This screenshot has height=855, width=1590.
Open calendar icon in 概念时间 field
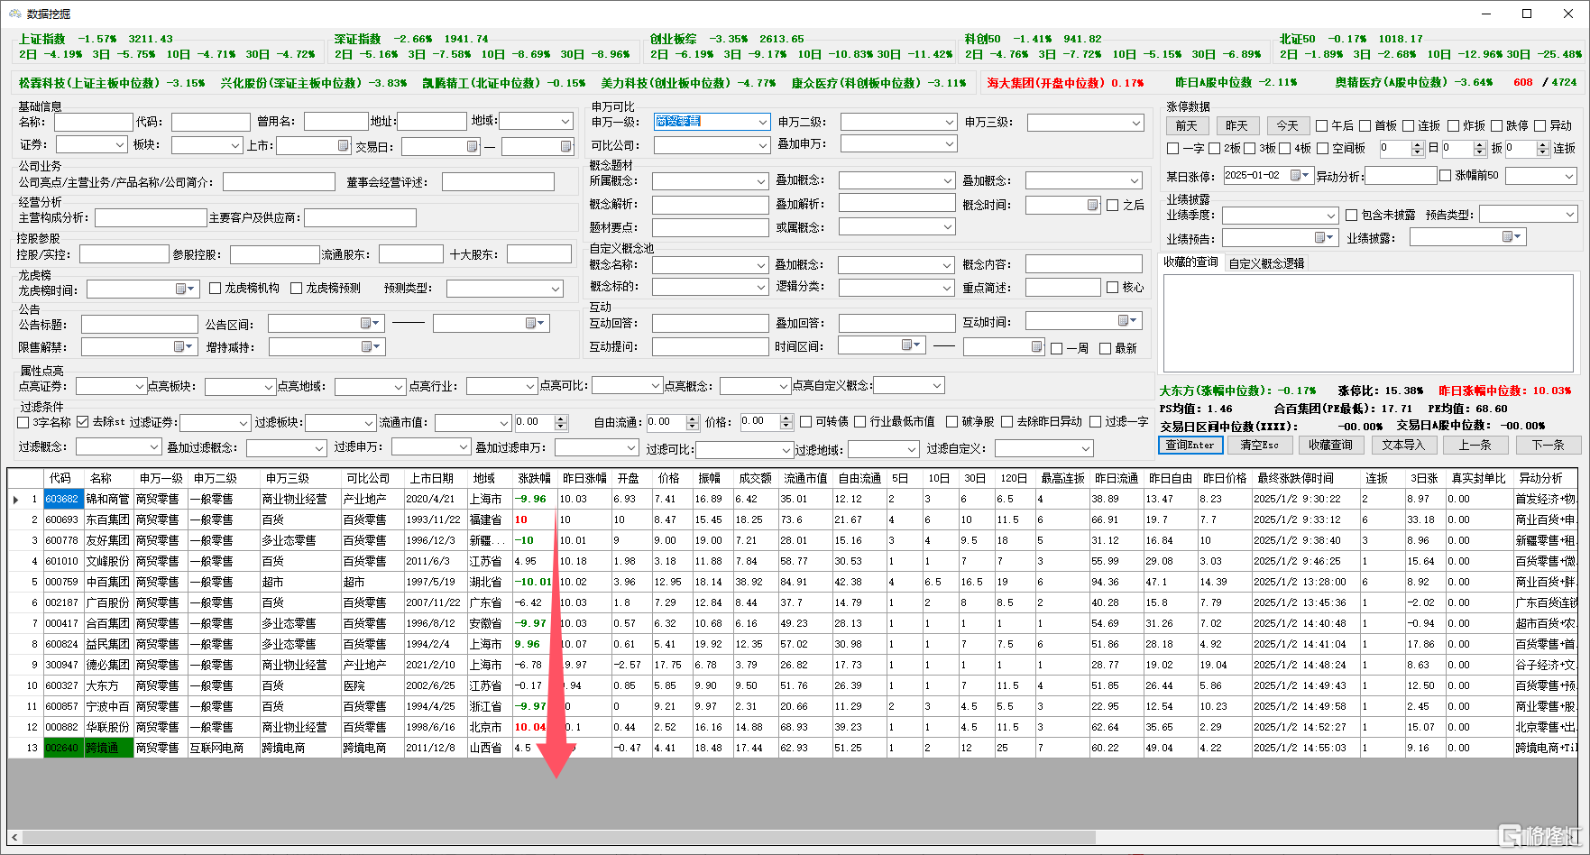(x=1093, y=205)
